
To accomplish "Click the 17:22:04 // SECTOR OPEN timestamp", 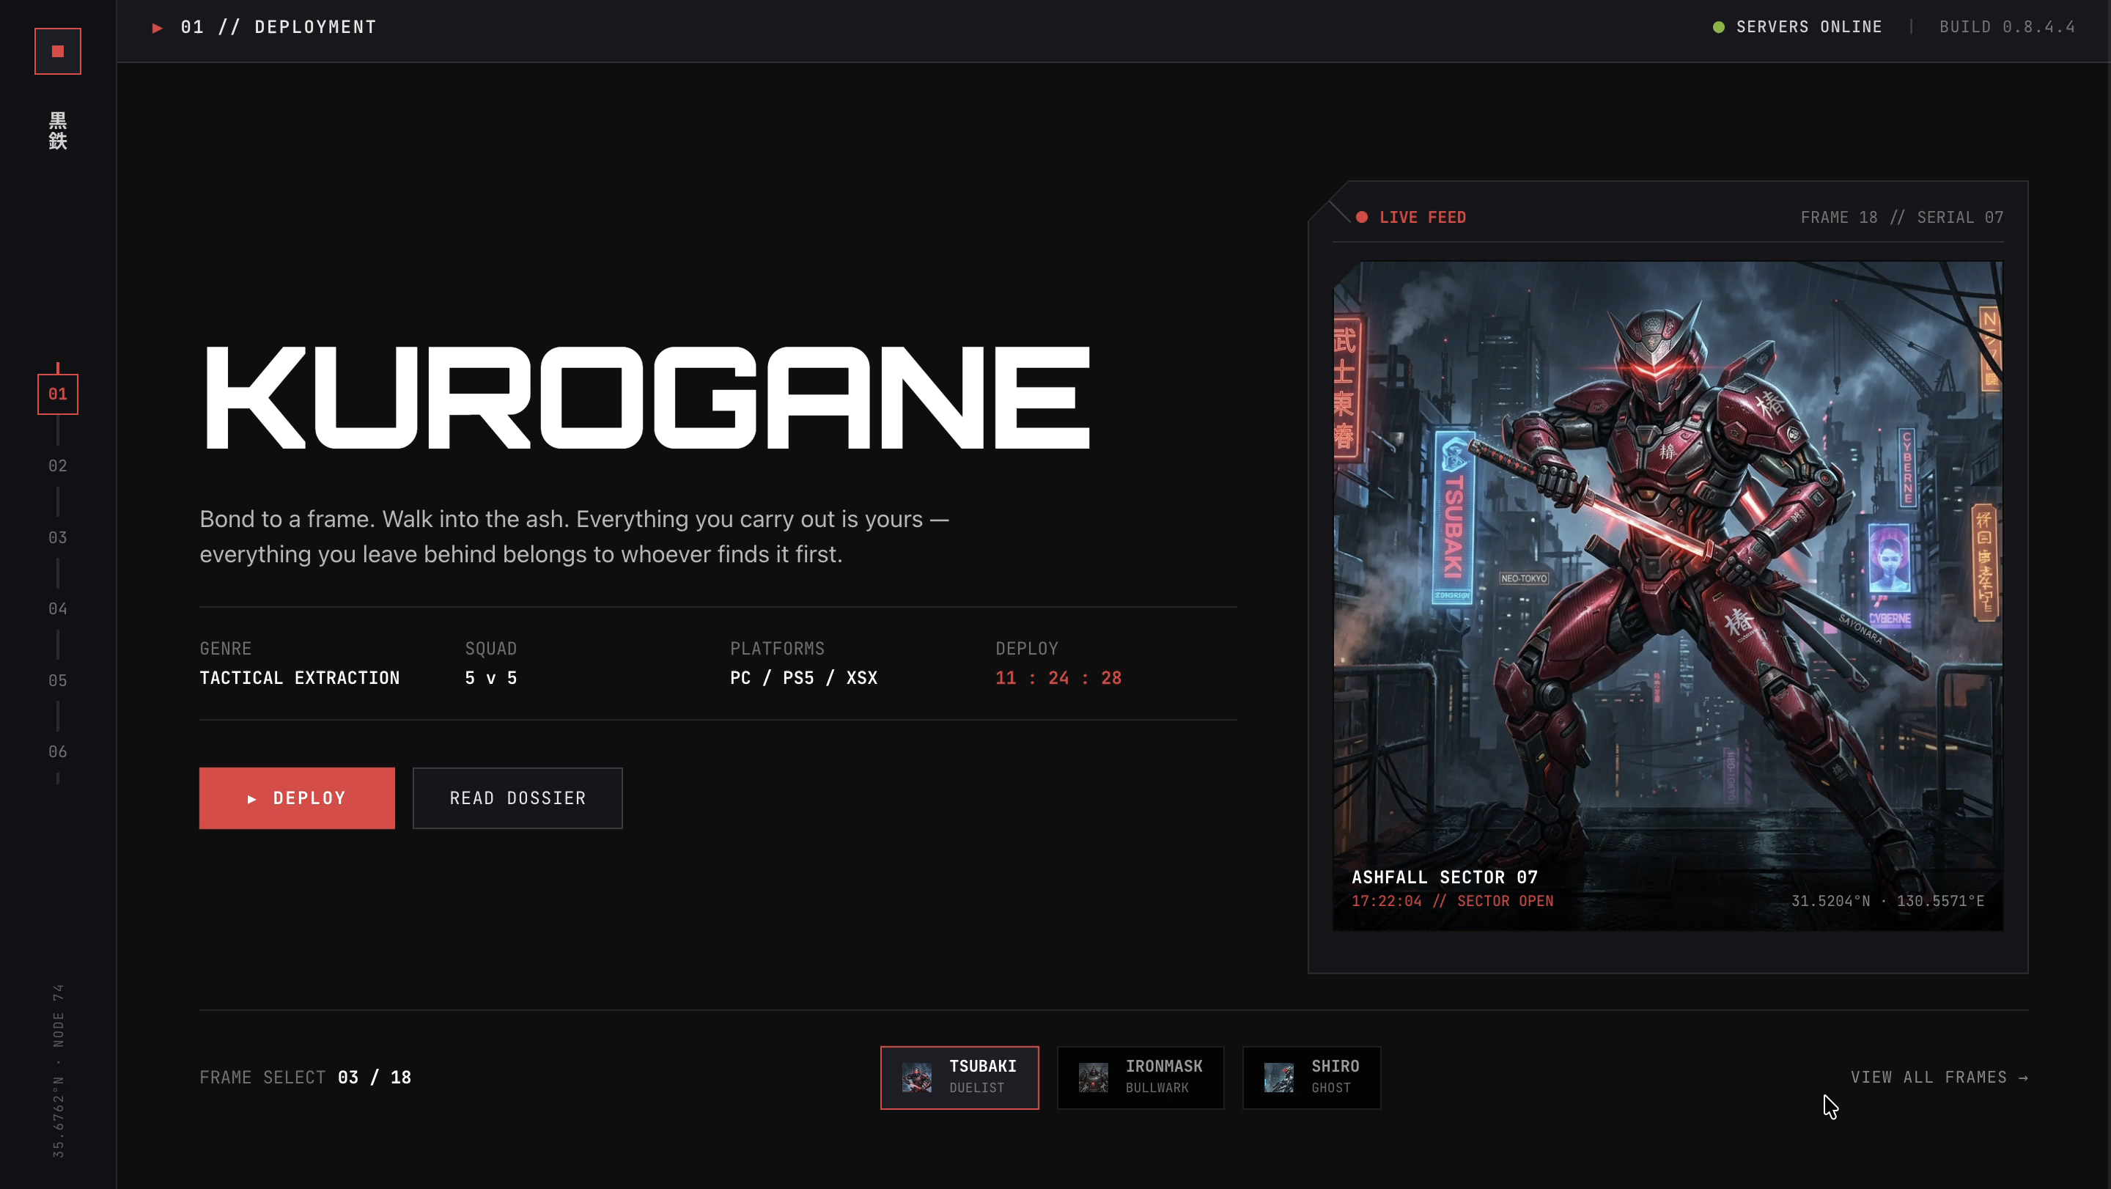I will click(1452, 902).
